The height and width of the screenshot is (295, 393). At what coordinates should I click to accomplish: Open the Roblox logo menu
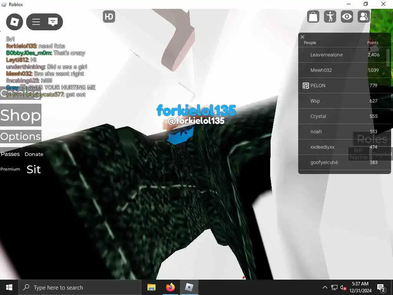(x=15, y=22)
